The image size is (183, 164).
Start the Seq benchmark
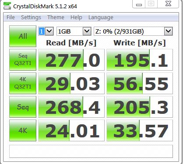click(x=23, y=107)
